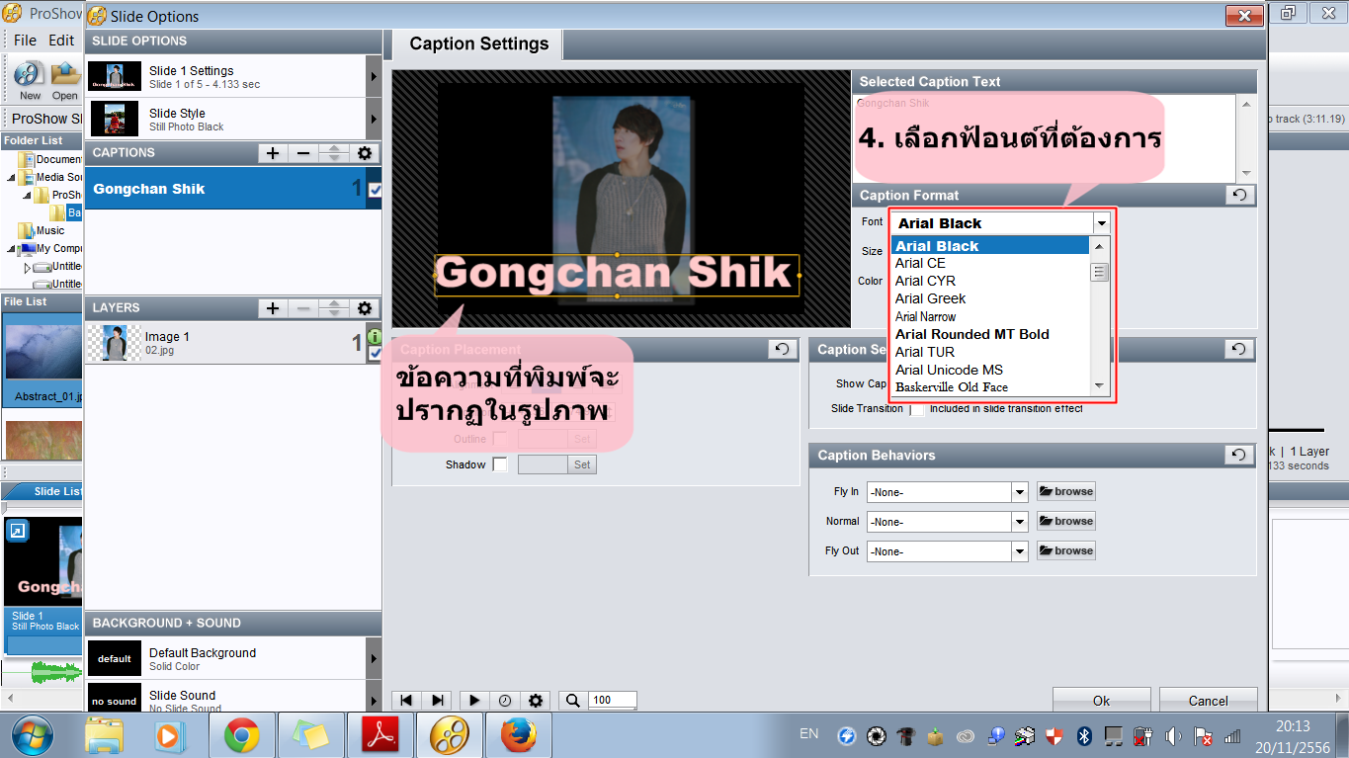This screenshot has height=758, width=1349.
Task: Enable the Shadow checkbox
Action: pos(500,464)
